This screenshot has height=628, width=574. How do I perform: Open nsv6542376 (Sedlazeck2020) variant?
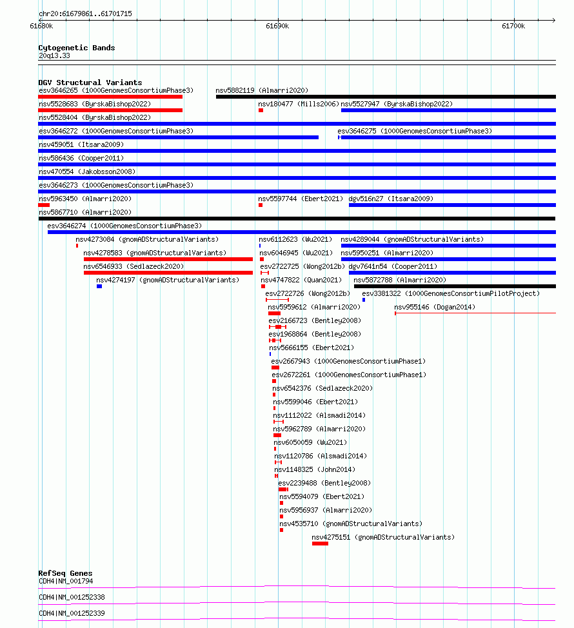pos(322,389)
